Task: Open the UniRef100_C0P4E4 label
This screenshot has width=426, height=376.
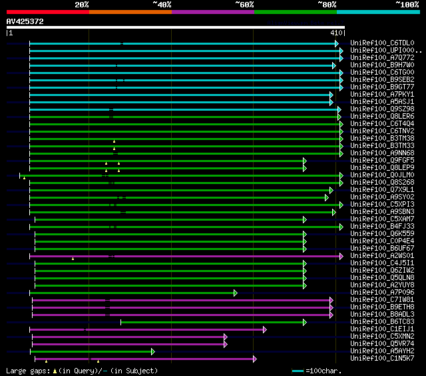Action: coord(382,241)
